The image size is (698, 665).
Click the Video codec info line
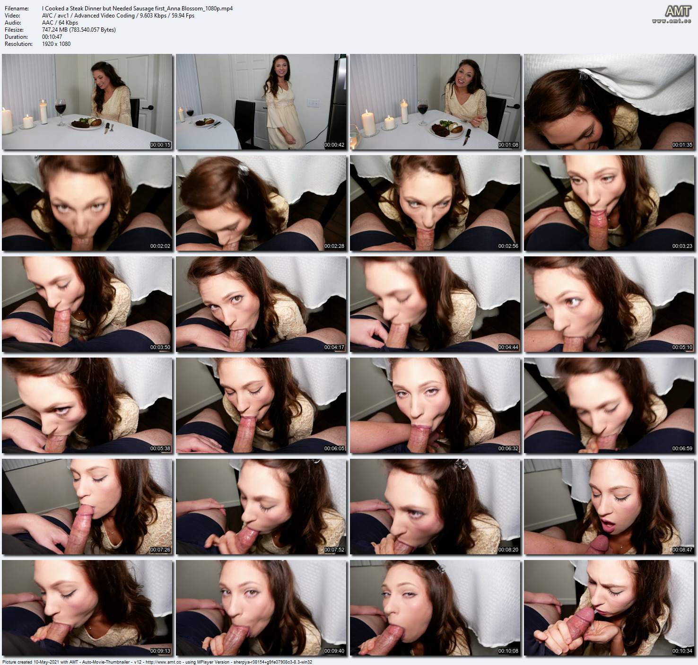click(118, 16)
